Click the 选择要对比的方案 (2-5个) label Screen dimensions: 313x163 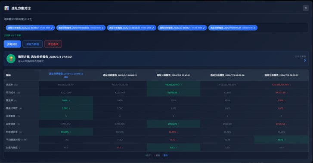[x=18, y=19]
